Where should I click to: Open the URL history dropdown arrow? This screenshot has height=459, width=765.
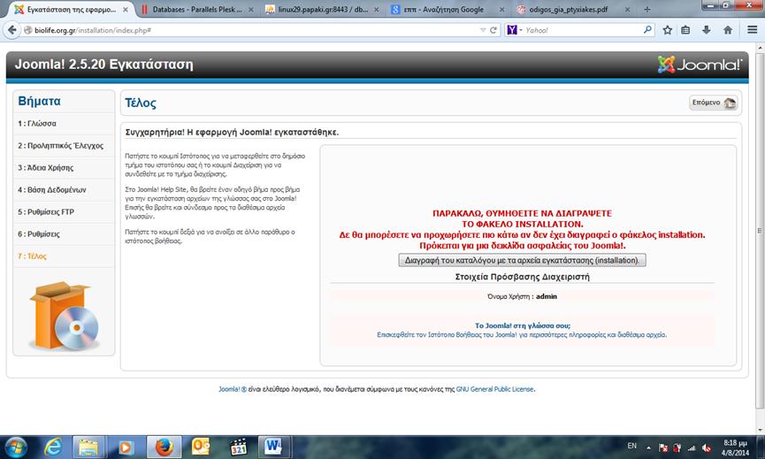point(483,30)
